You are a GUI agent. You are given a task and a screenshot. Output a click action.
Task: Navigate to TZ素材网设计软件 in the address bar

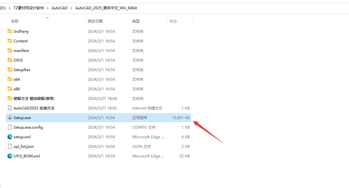[29, 8]
